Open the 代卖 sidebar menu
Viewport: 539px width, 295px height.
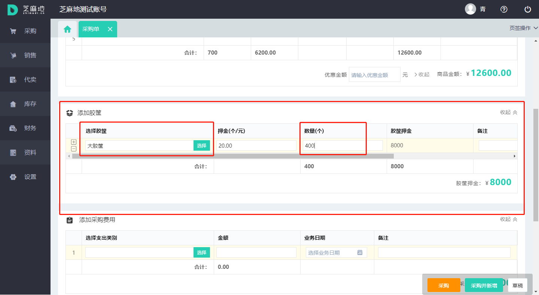point(25,80)
